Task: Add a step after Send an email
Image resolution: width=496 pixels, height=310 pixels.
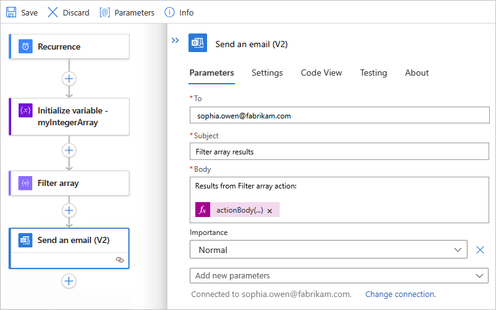Action: click(69, 281)
